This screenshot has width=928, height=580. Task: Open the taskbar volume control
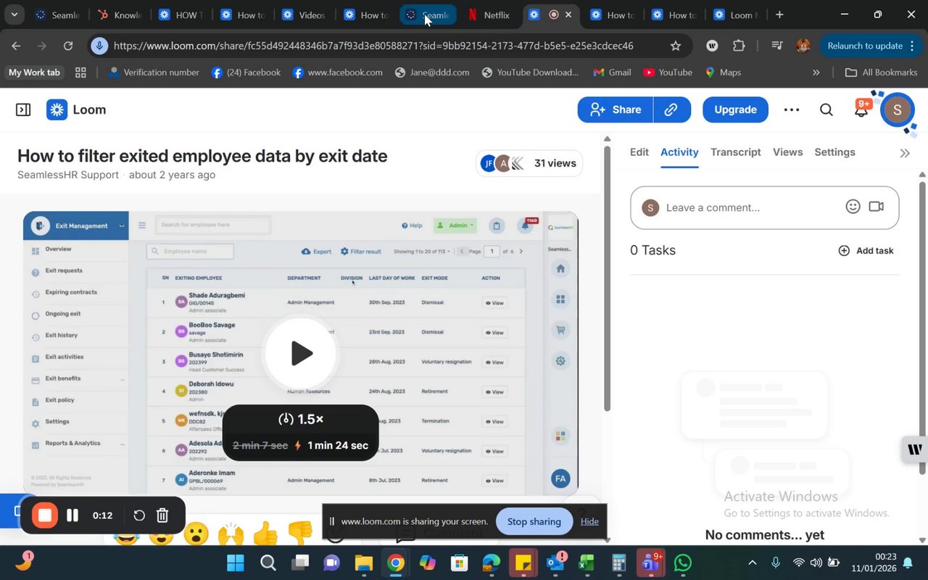[x=816, y=563]
